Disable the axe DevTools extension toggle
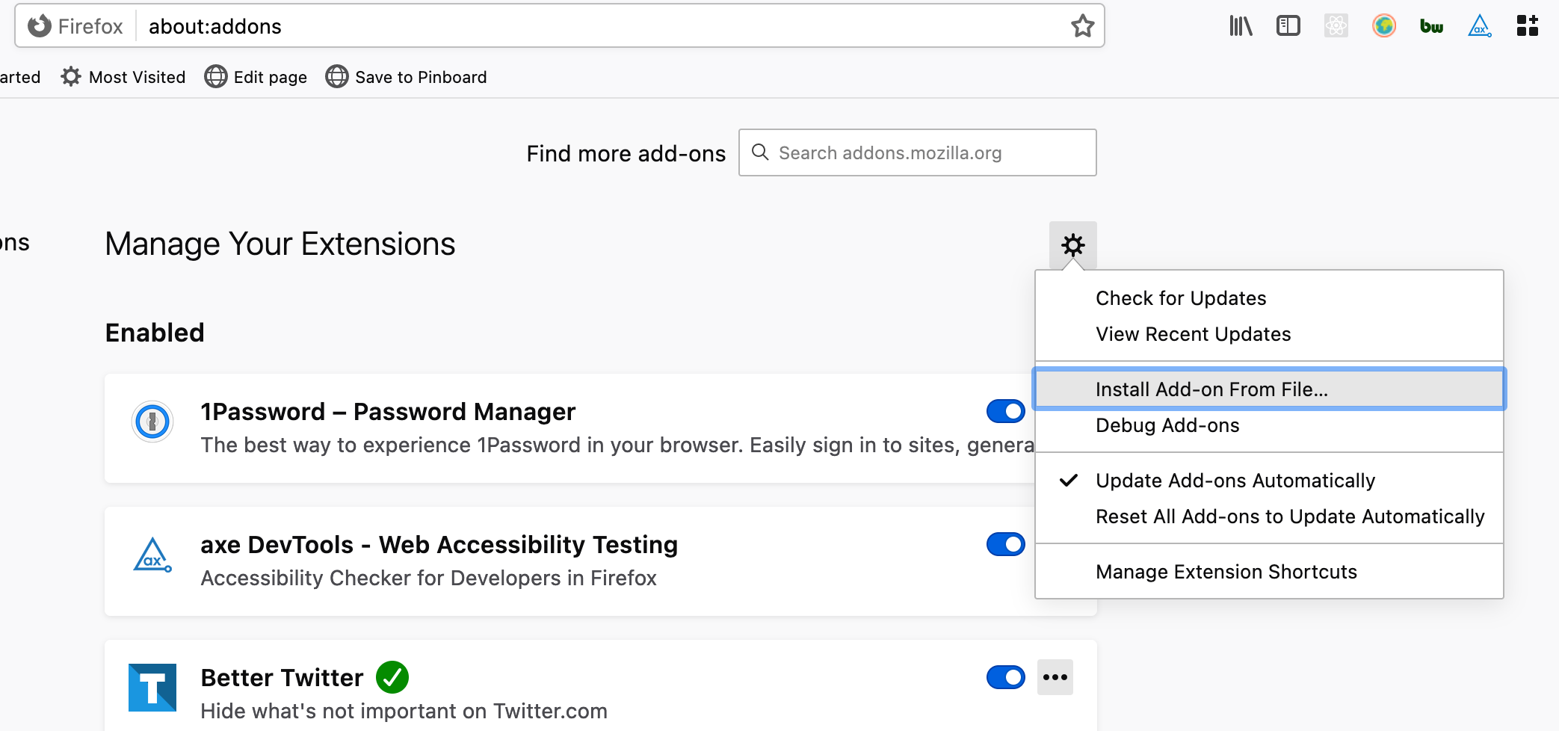This screenshot has width=1559, height=731. click(1005, 544)
